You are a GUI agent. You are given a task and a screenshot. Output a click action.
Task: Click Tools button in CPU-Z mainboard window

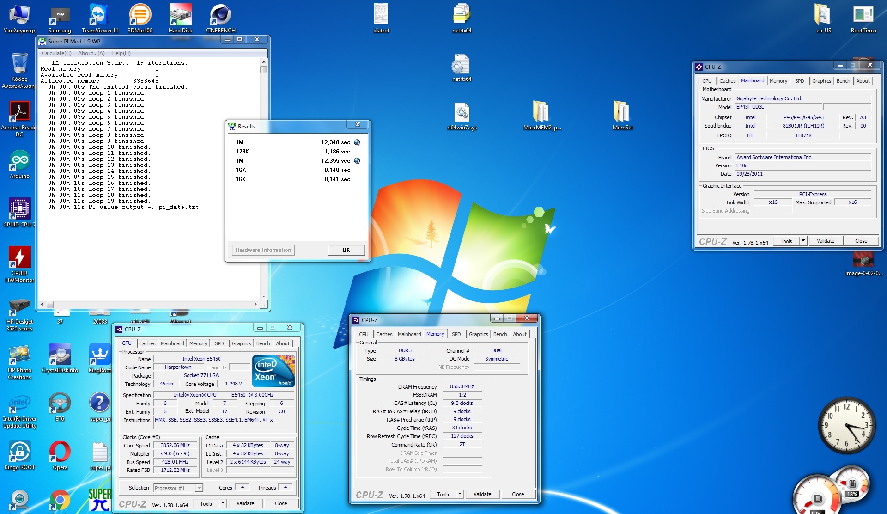click(x=786, y=241)
